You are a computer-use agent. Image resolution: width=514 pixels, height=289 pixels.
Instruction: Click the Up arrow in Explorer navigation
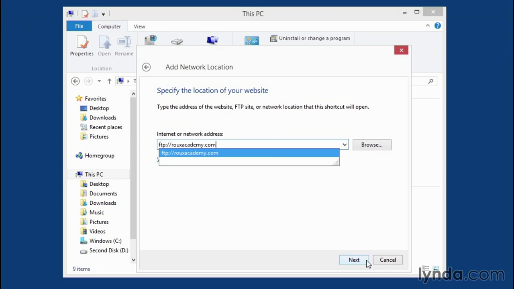coord(109,81)
